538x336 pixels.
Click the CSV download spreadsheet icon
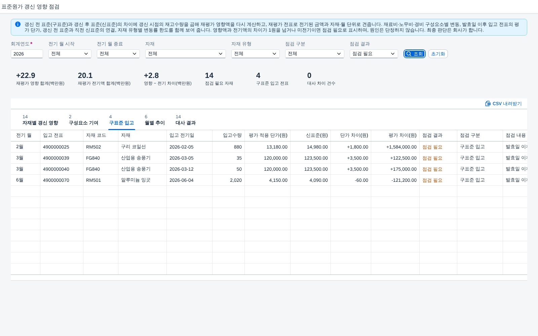point(488,103)
